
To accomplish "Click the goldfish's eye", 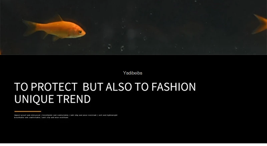I will (x=80, y=32).
